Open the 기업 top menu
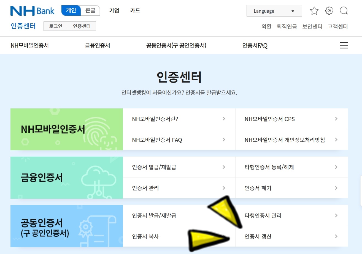Screen dimensions: 362x254 coord(114,11)
